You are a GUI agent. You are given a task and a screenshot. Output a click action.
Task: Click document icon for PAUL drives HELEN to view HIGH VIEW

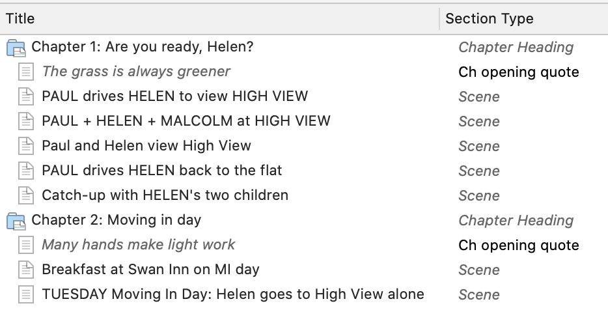click(x=26, y=96)
